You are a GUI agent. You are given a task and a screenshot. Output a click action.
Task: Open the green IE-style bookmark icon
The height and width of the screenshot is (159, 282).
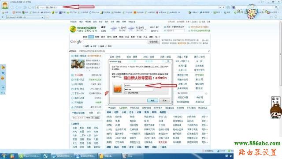(x=53, y=12)
